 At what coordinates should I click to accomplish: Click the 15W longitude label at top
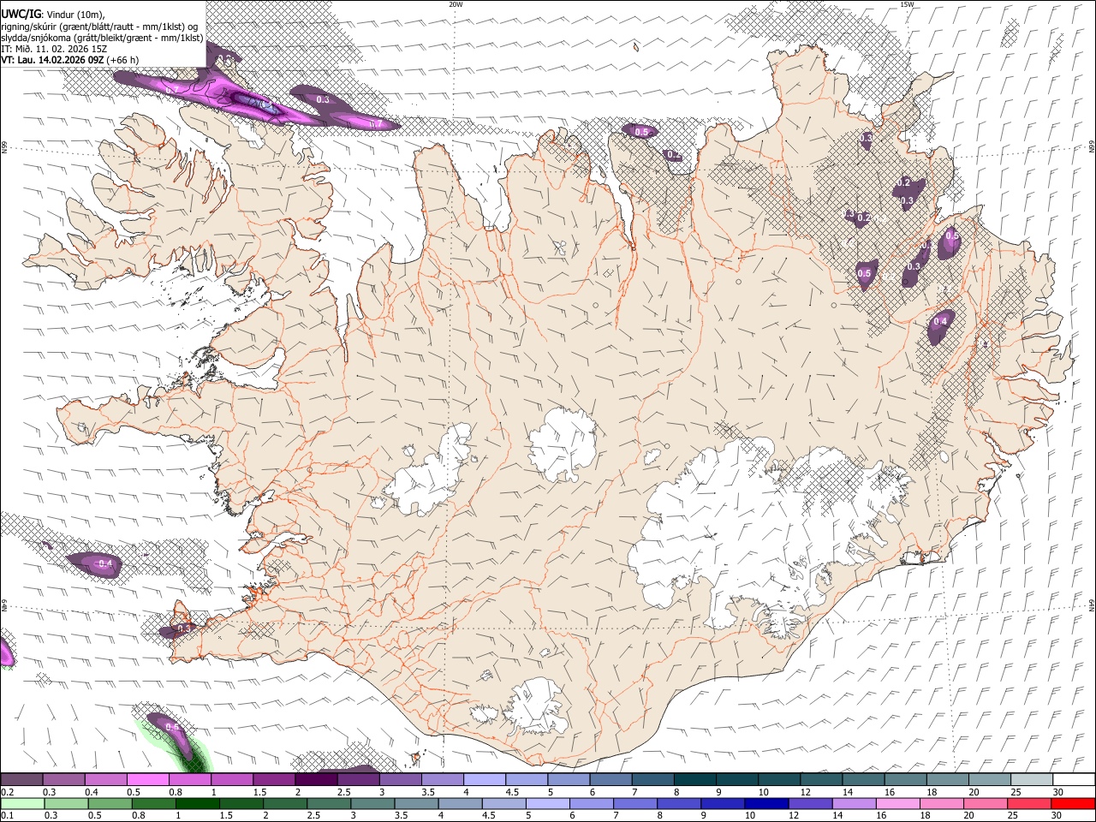click(907, 4)
